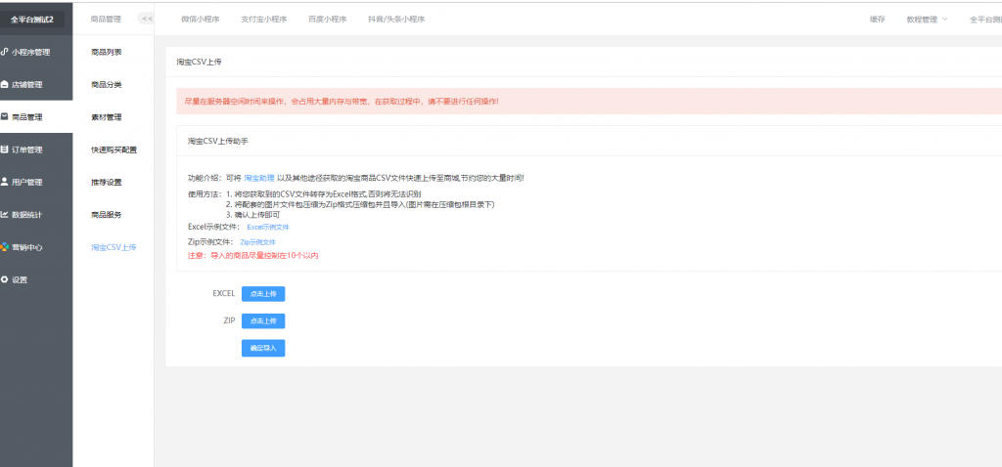Click the ZIP label
This screenshot has height=467, width=1002.
229,320
